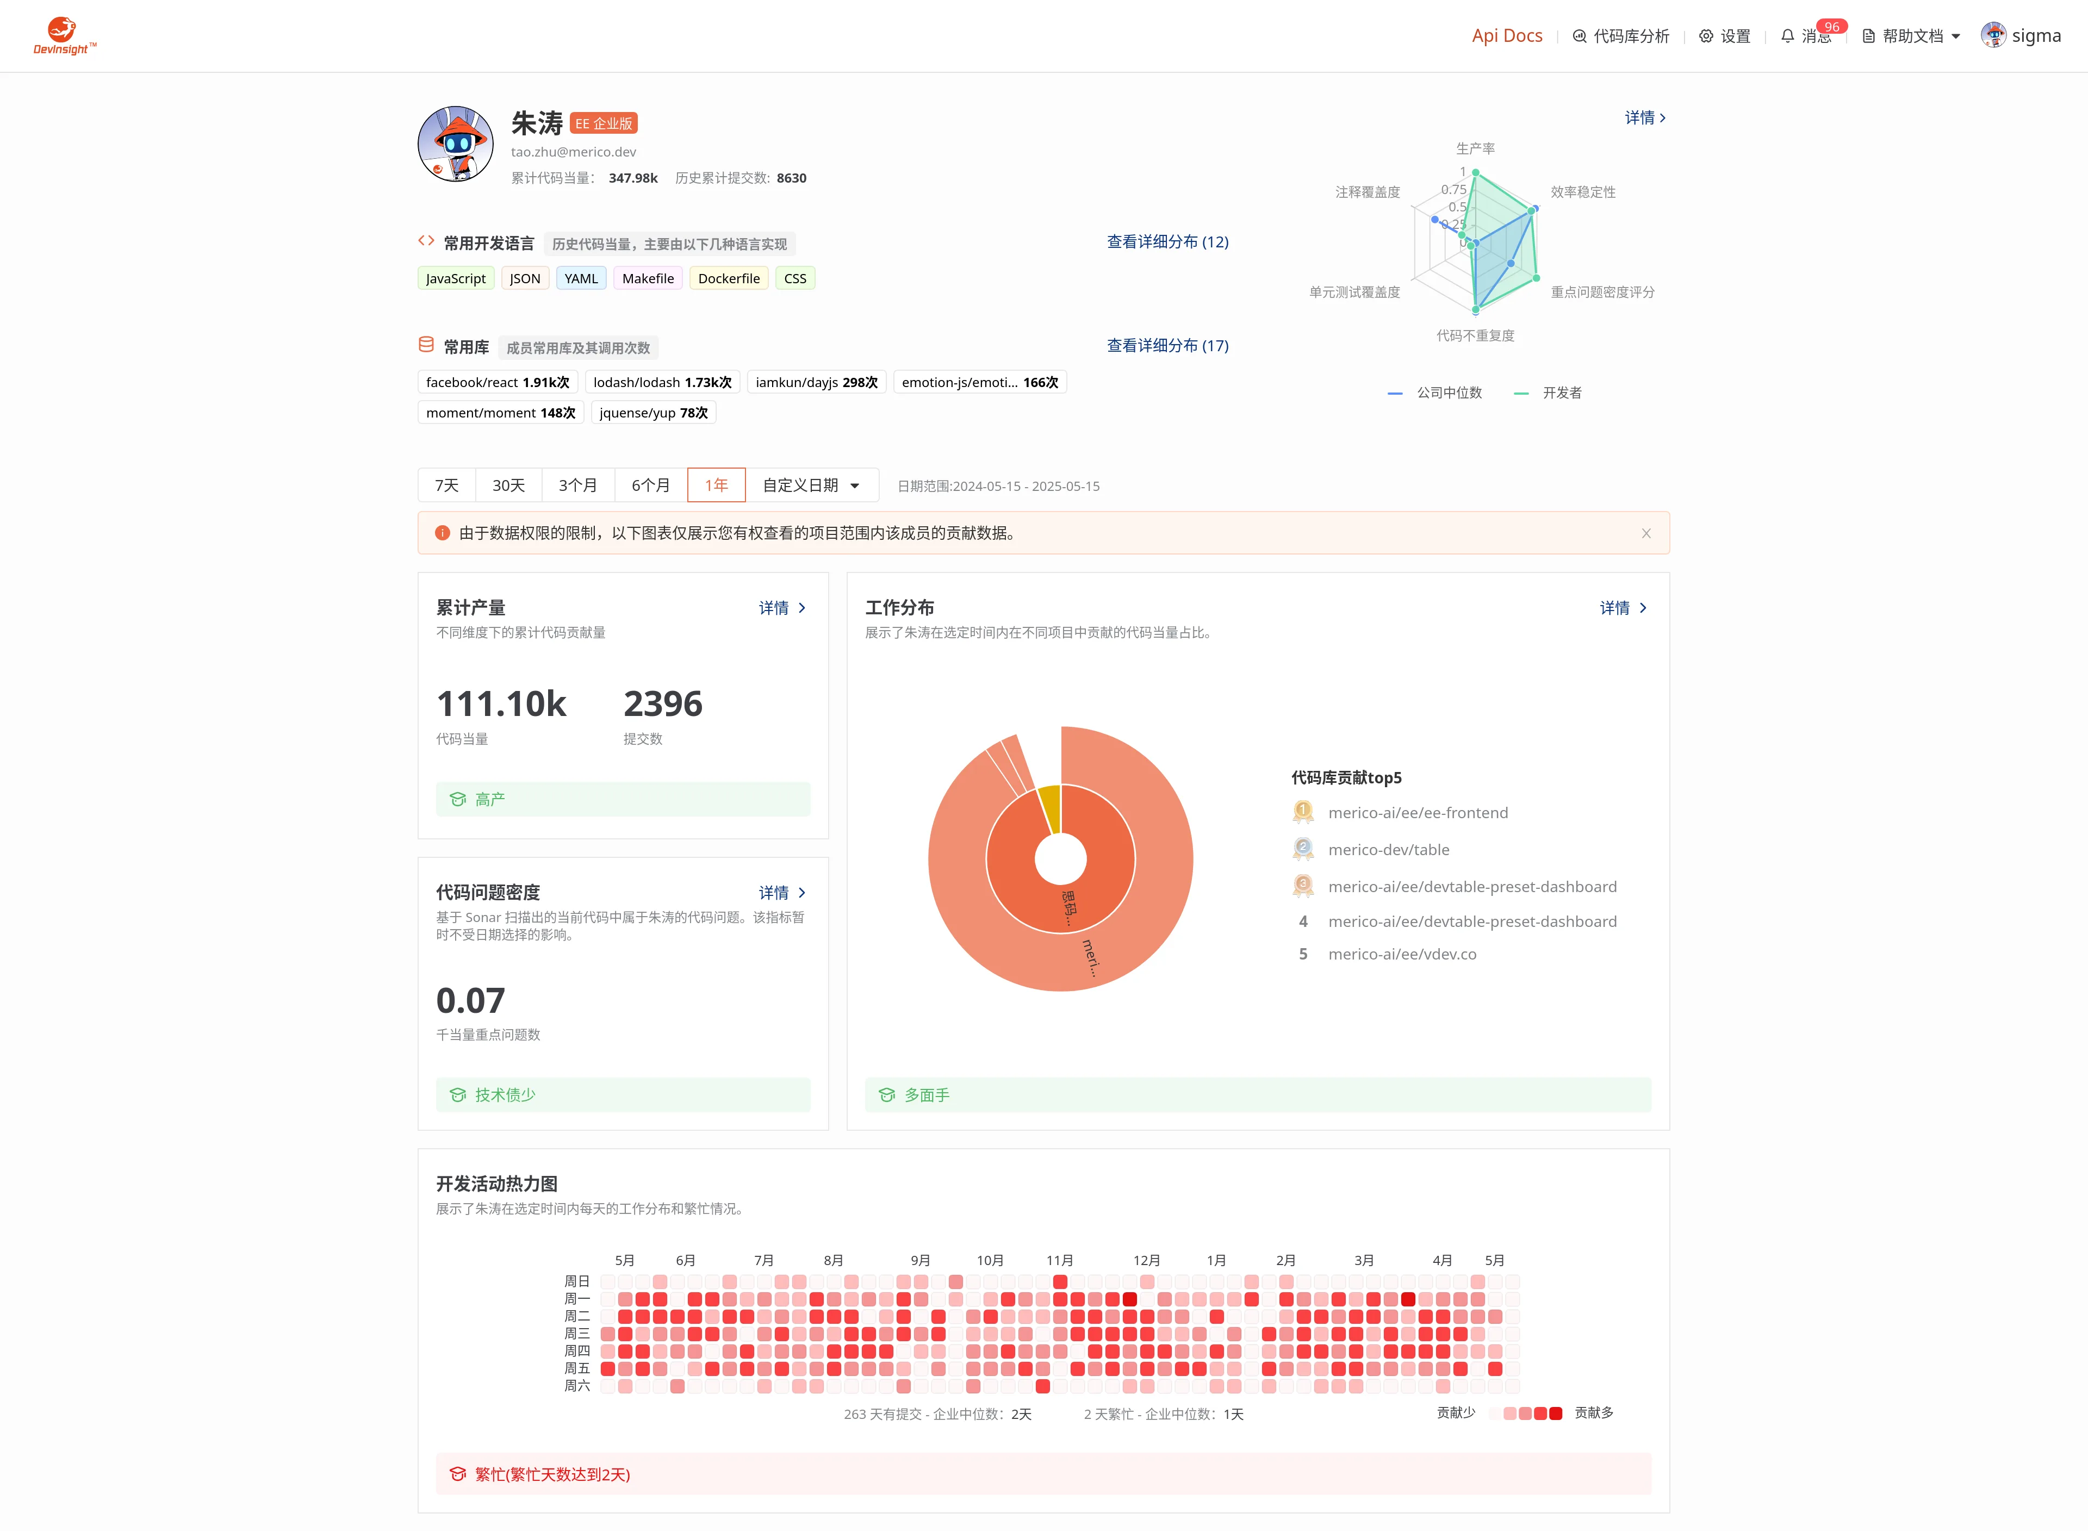Viewport: 2088px width, 1532px height.
Task: Click the gold medal rank one icon
Action: [1302, 812]
